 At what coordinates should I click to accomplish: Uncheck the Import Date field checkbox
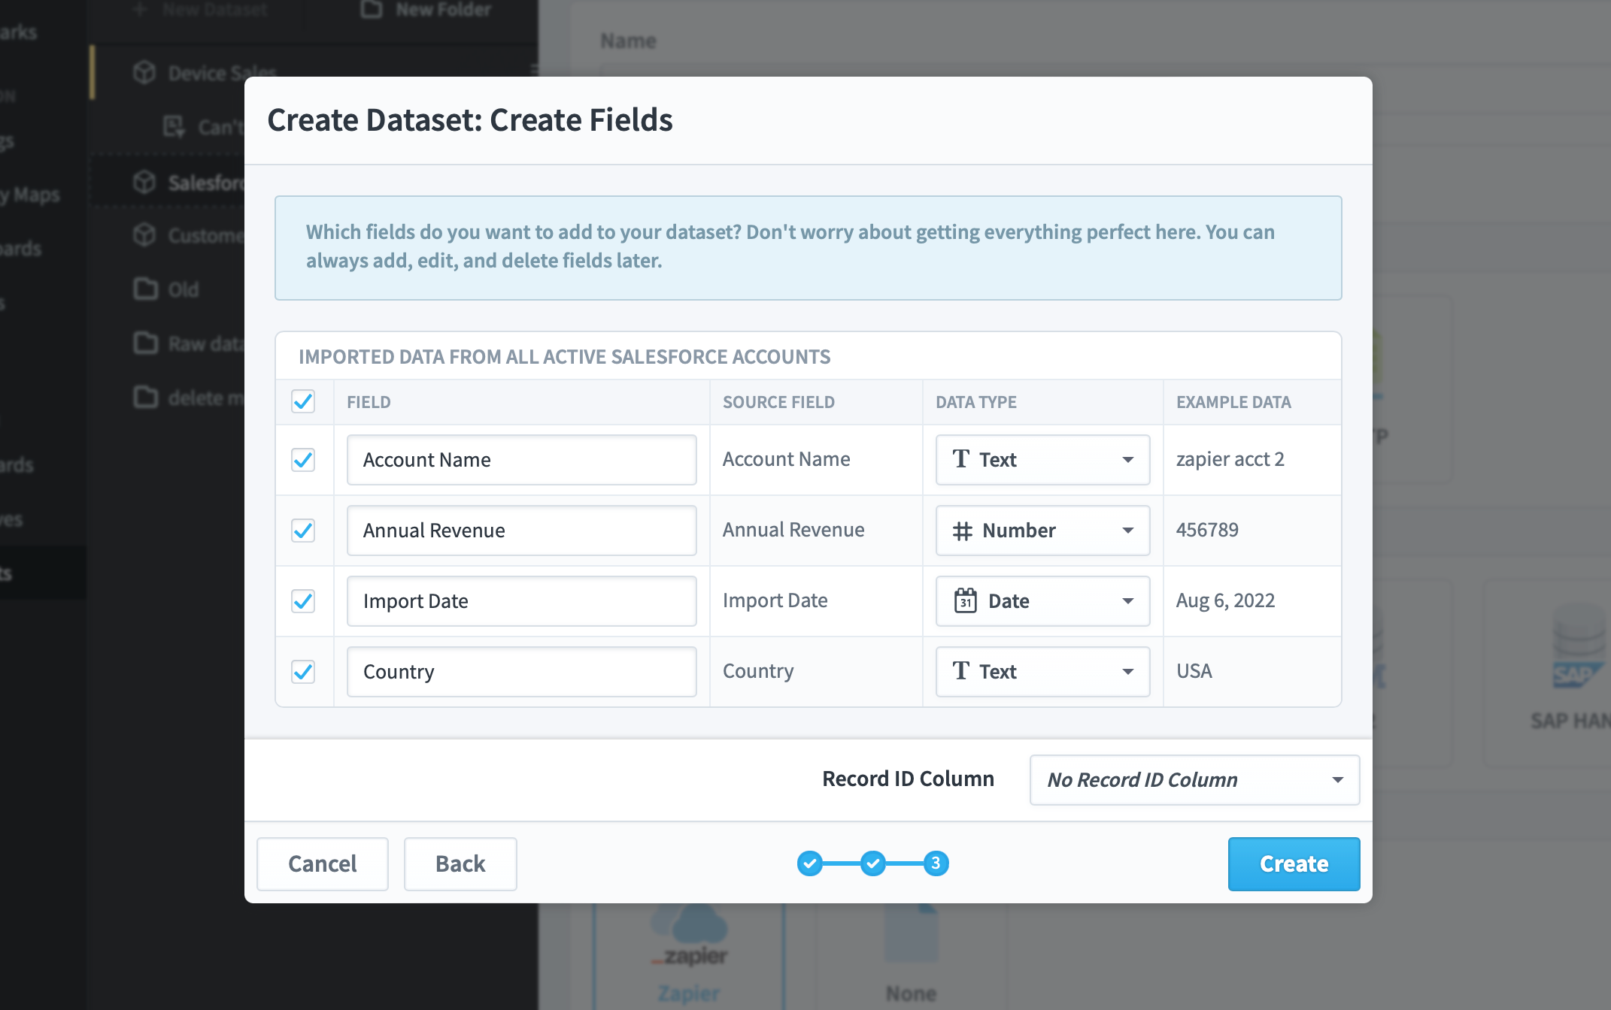(303, 601)
